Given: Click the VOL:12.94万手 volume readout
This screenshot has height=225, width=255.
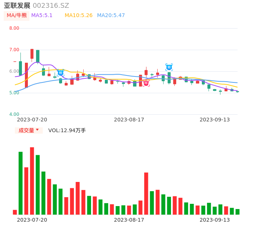Looking at the screenshot, I should (67, 130).
